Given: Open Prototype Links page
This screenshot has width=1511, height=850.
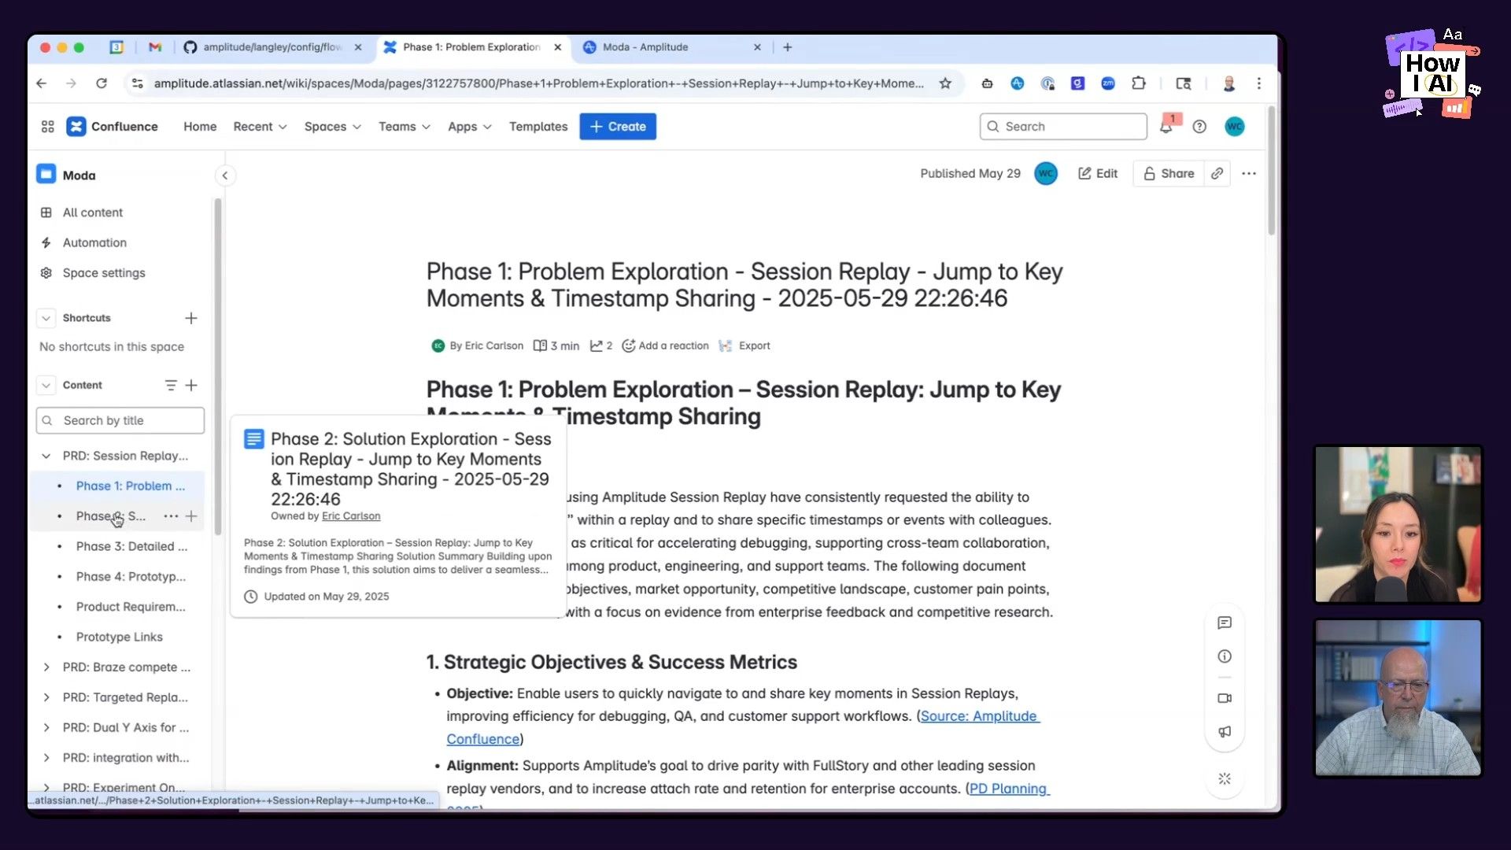Looking at the screenshot, I should pyautogui.click(x=119, y=637).
